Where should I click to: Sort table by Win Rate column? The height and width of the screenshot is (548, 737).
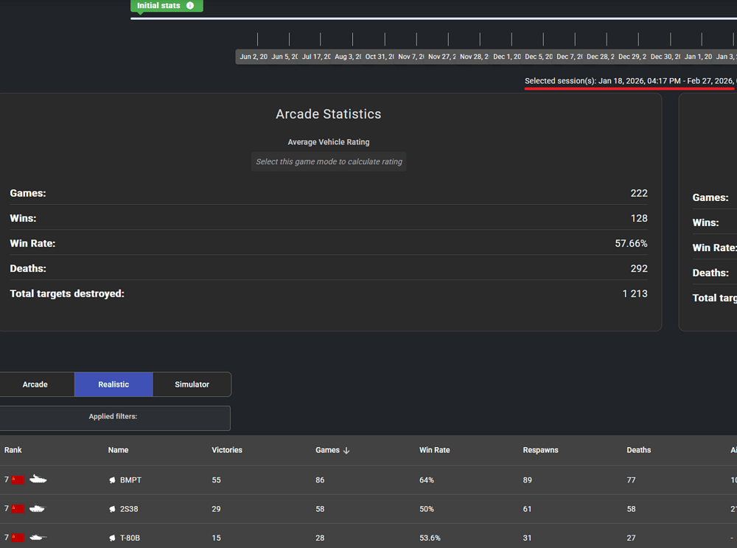point(434,450)
